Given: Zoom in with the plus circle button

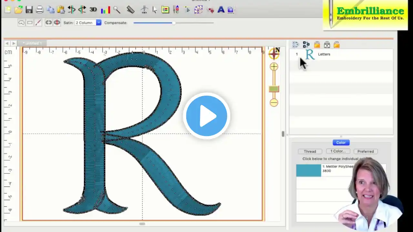Looking at the screenshot, I should coord(274,67).
